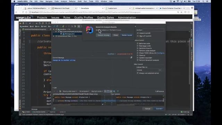Image resolution: width=222 pixels, height=125 pixels.
Task: Open the Project side tool window
Action: (20, 32)
